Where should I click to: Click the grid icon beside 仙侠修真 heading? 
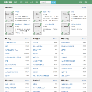coord(33,39)
